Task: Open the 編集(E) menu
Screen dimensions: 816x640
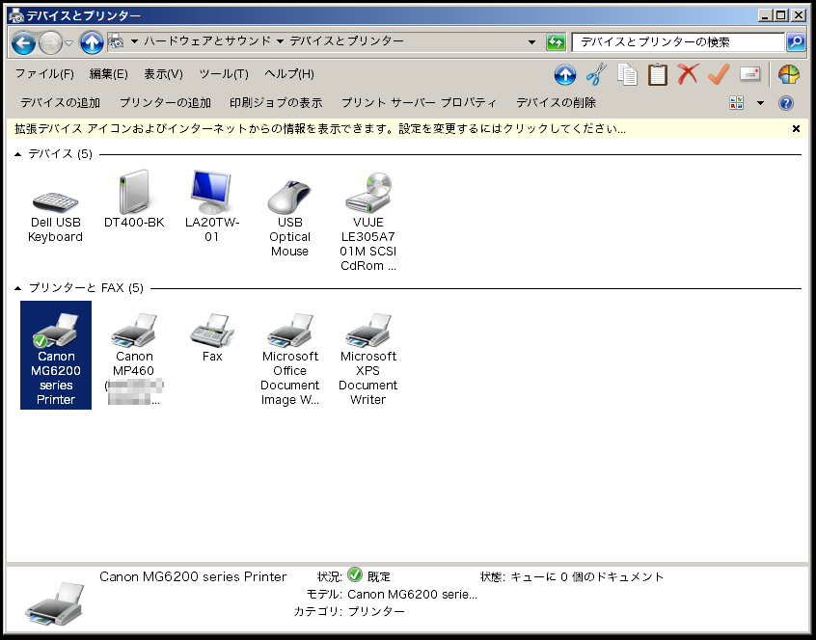Action: [x=108, y=74]
